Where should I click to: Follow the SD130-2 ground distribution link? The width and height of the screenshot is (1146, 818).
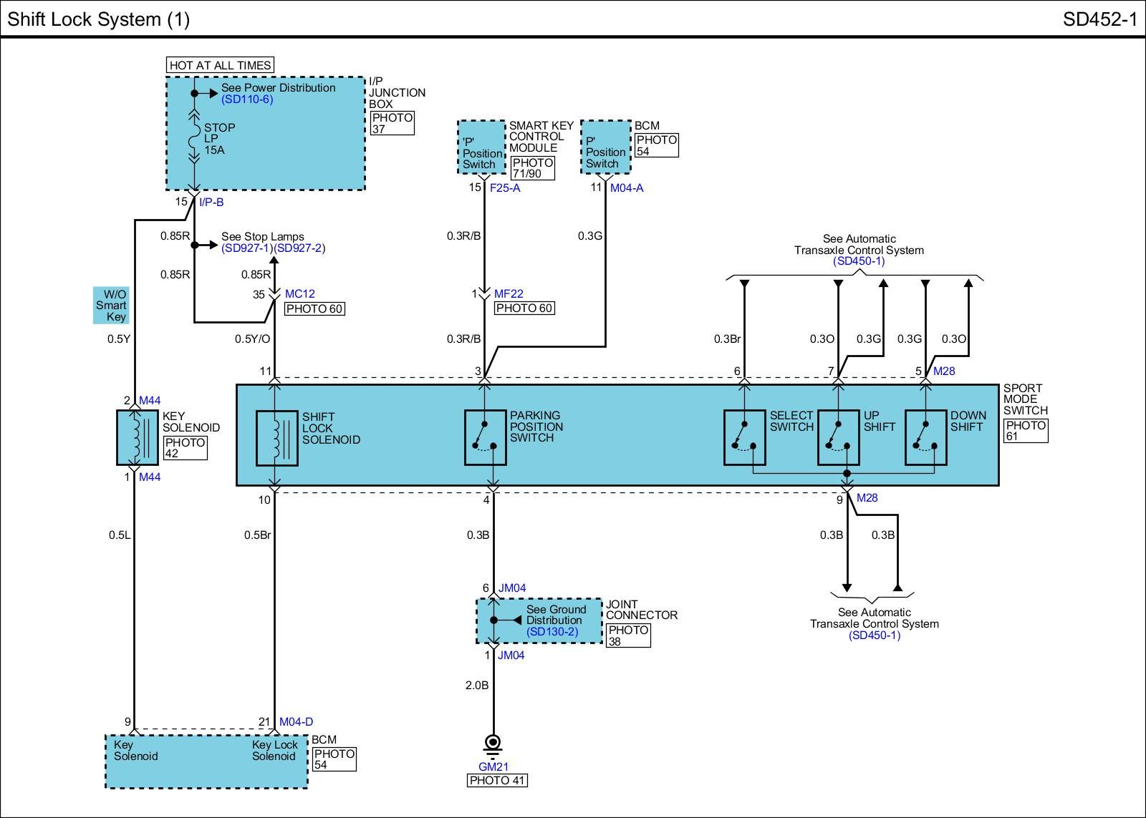click(x=552, y=632)
